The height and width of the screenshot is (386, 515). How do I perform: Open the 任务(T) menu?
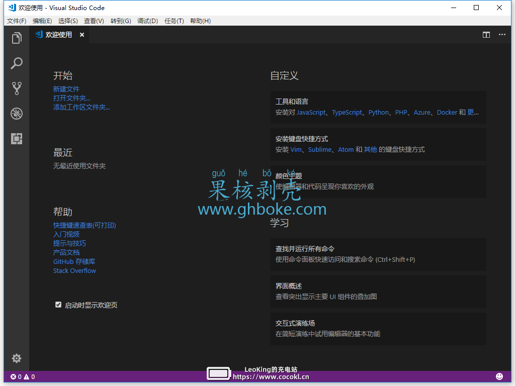pos(174,21)
